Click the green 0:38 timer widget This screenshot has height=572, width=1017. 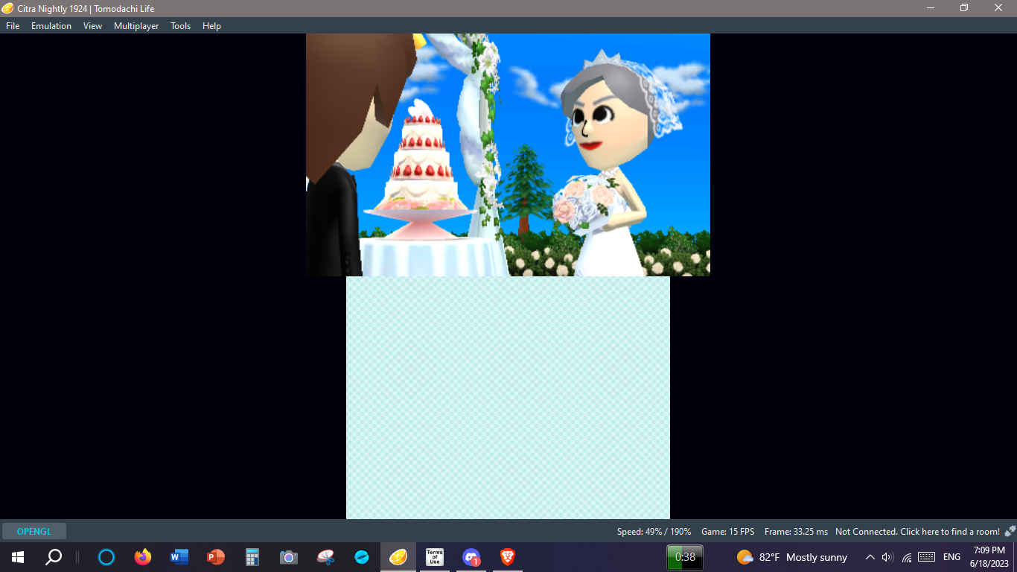[x=685, y=557]
